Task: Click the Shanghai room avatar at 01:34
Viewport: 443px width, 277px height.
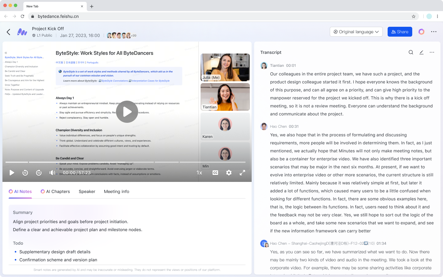Action: tap(264, 243)
